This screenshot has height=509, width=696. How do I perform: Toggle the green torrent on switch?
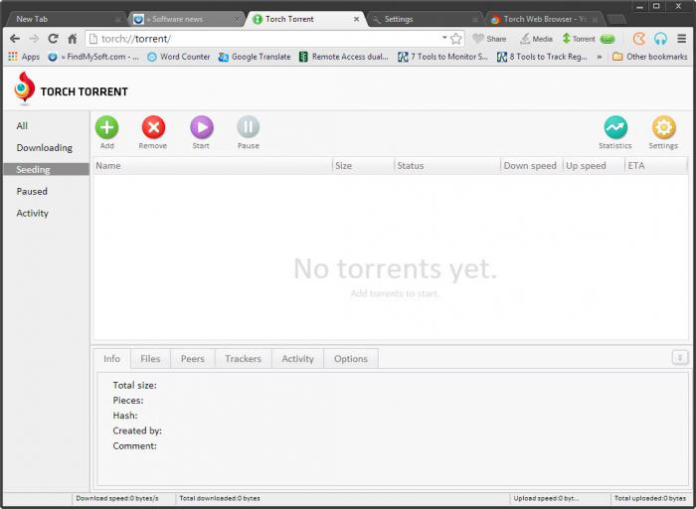(x=608, y=39)
